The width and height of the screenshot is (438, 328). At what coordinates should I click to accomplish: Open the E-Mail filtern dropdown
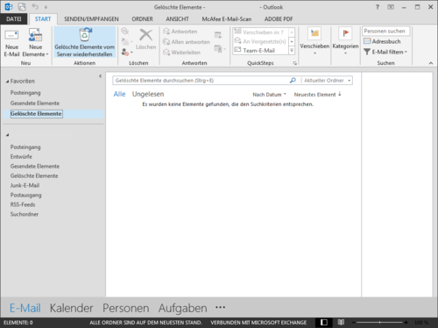385,52
